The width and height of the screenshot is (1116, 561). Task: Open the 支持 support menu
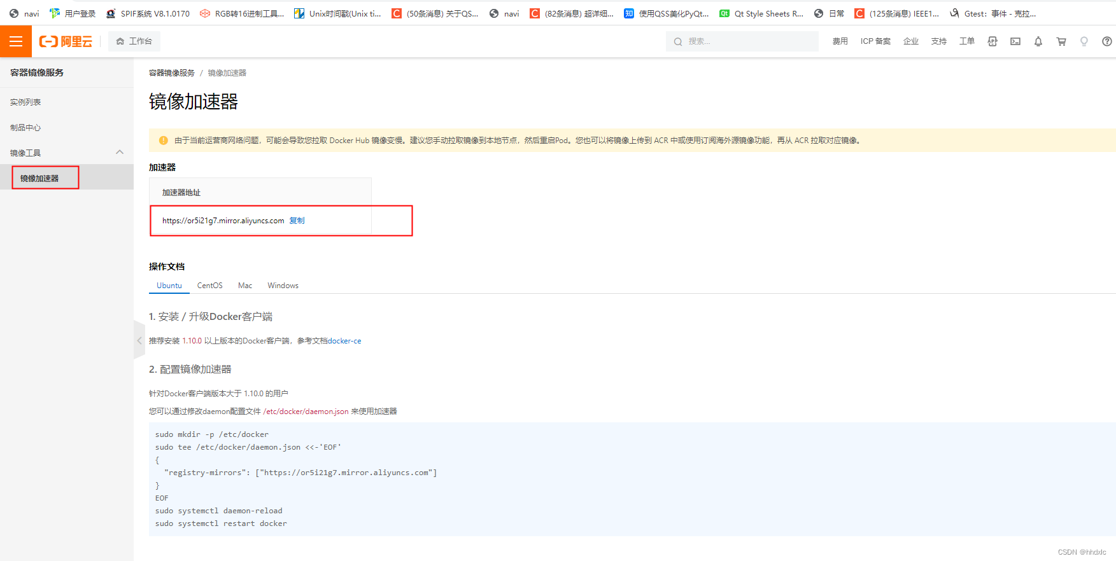pos(939,41)
